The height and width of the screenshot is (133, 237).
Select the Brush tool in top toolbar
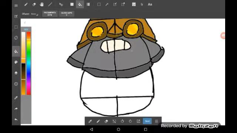pos(26,4)
